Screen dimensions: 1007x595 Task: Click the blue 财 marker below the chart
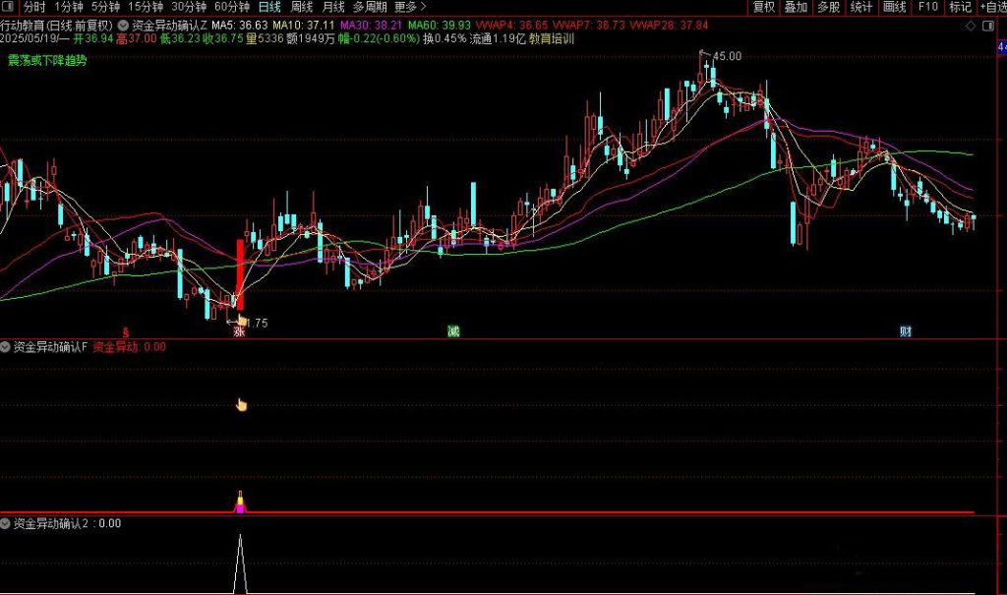(905, 332)
